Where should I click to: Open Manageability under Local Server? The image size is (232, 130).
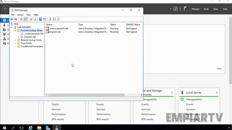pos(194,100)
